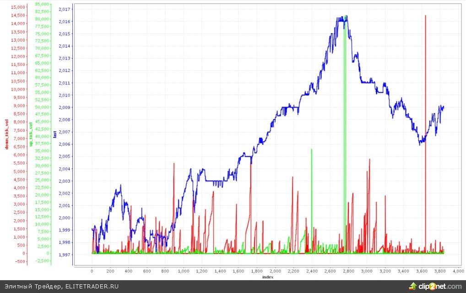466x293 pixels.
Task: Click the green up_tick_vol axis title
Action: tap(31, 134)
